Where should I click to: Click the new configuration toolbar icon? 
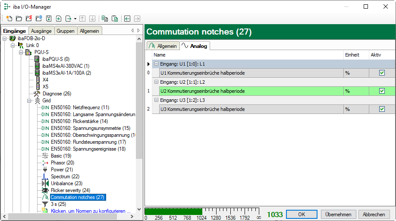tap(9, 19)
